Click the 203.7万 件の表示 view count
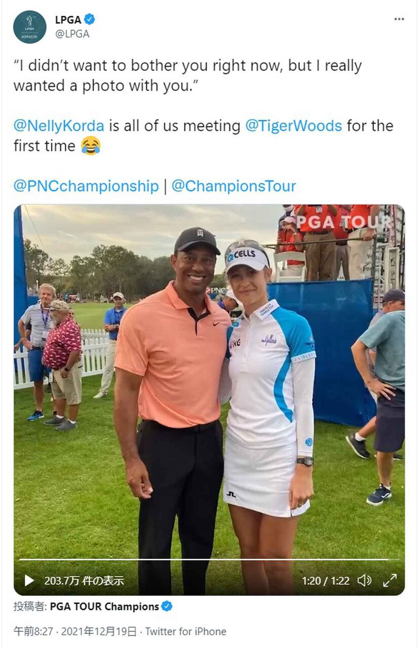The height and width of the screenshot is (649, 418). [84, 581]
